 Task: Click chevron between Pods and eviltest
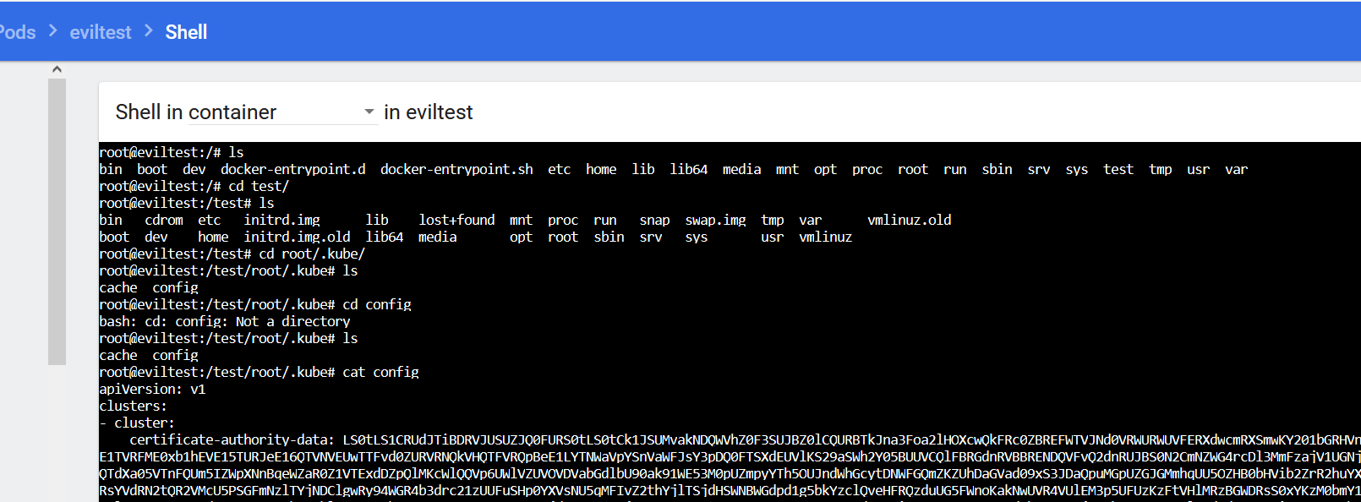(x=53, y=31)
